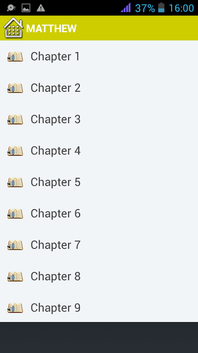The width and height of the screenshot is (198, 353).
Task: Open Chapter 1 text label
Action: coord(55,56)
